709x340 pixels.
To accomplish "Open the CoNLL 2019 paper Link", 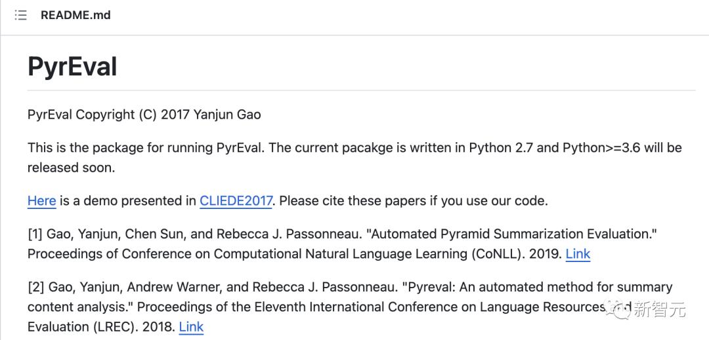I will point(578,254).
